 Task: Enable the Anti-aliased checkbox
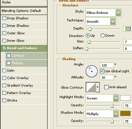pos(106,87)
